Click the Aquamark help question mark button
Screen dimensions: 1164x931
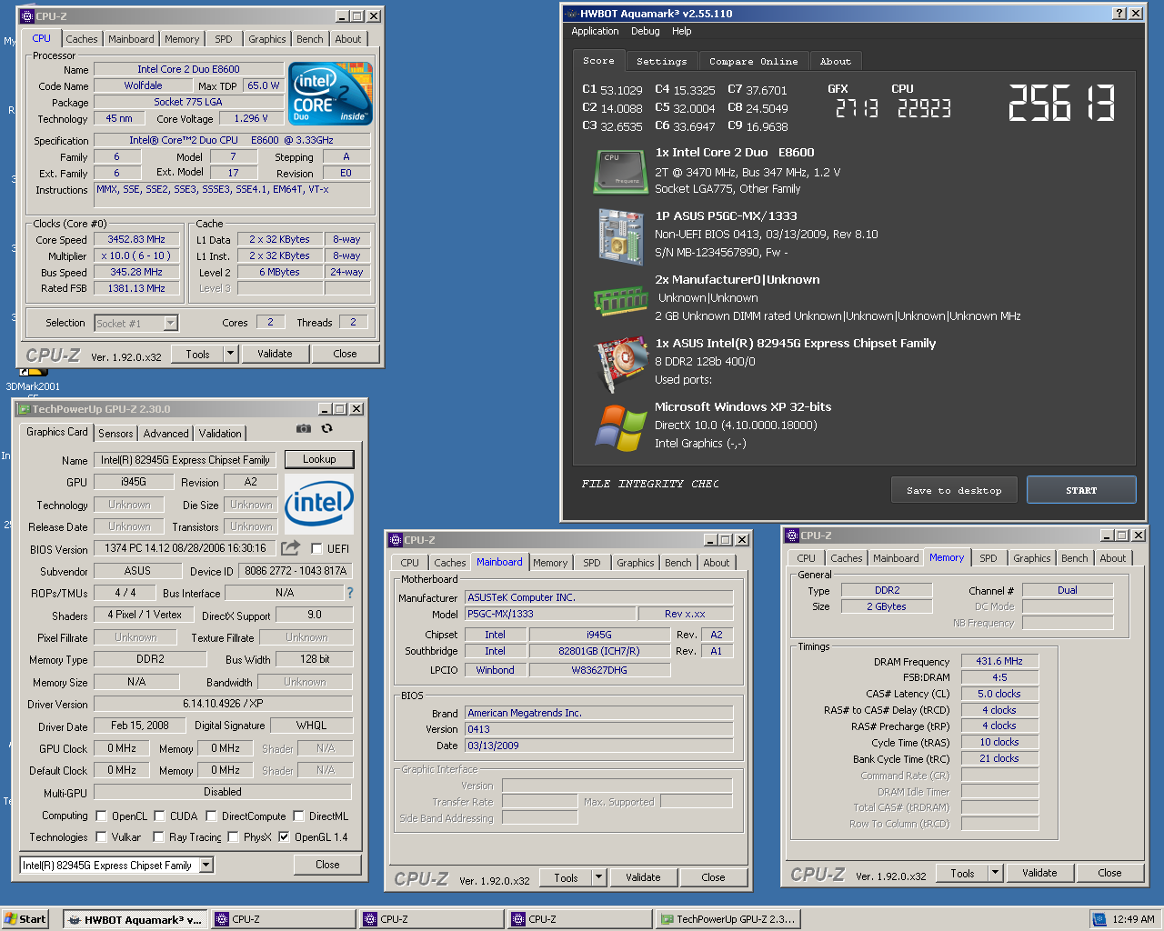click(x=1119, y=13)
